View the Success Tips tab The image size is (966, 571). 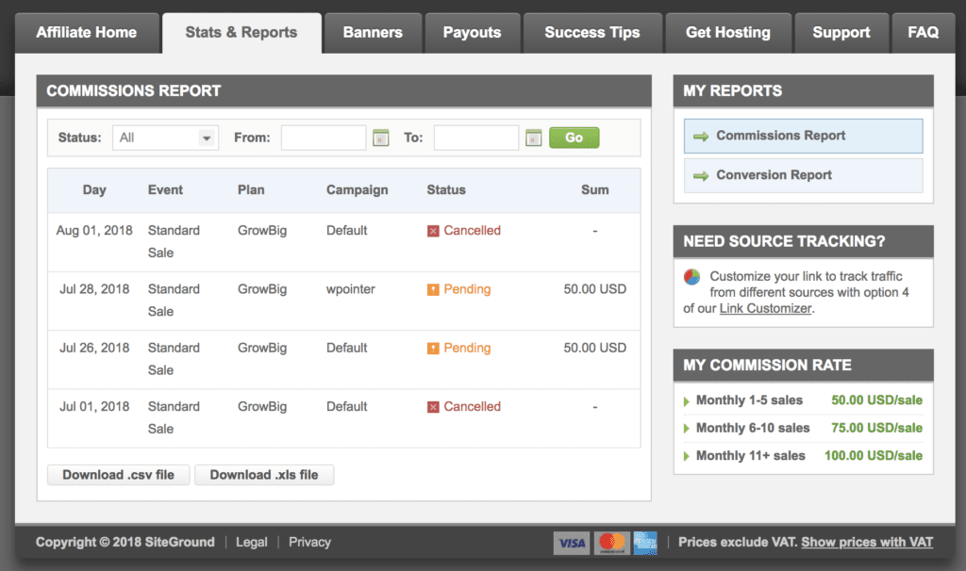pyautogui.click(x=592, y=33)
